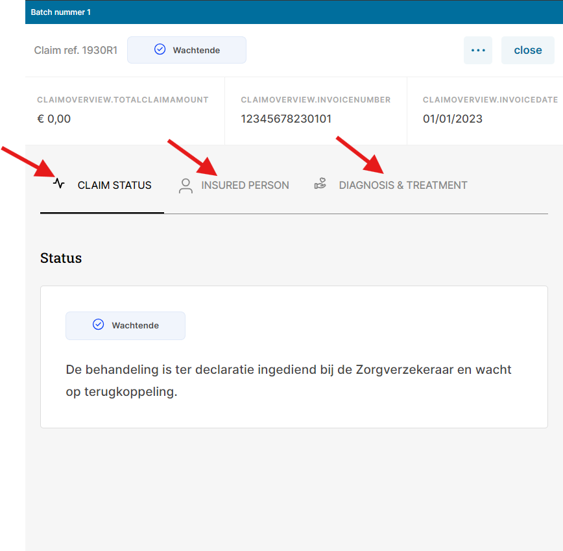Viewport: 563px width, 551px height.
Task: Click the CLAIMOVERVIEW.INVOICENUMBER label
Action: [x=315, y=100]
